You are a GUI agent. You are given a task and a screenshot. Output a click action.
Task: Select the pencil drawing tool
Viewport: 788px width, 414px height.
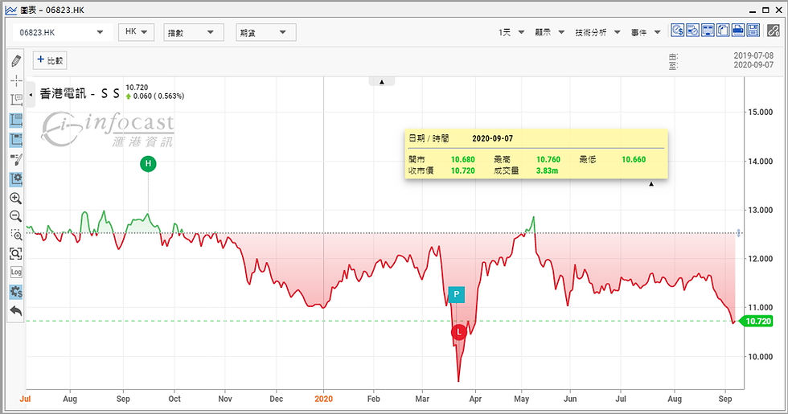(16, 61)
